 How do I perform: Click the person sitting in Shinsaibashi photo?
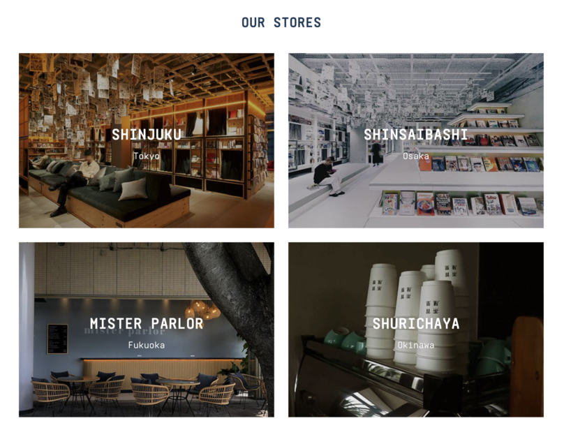328,176
